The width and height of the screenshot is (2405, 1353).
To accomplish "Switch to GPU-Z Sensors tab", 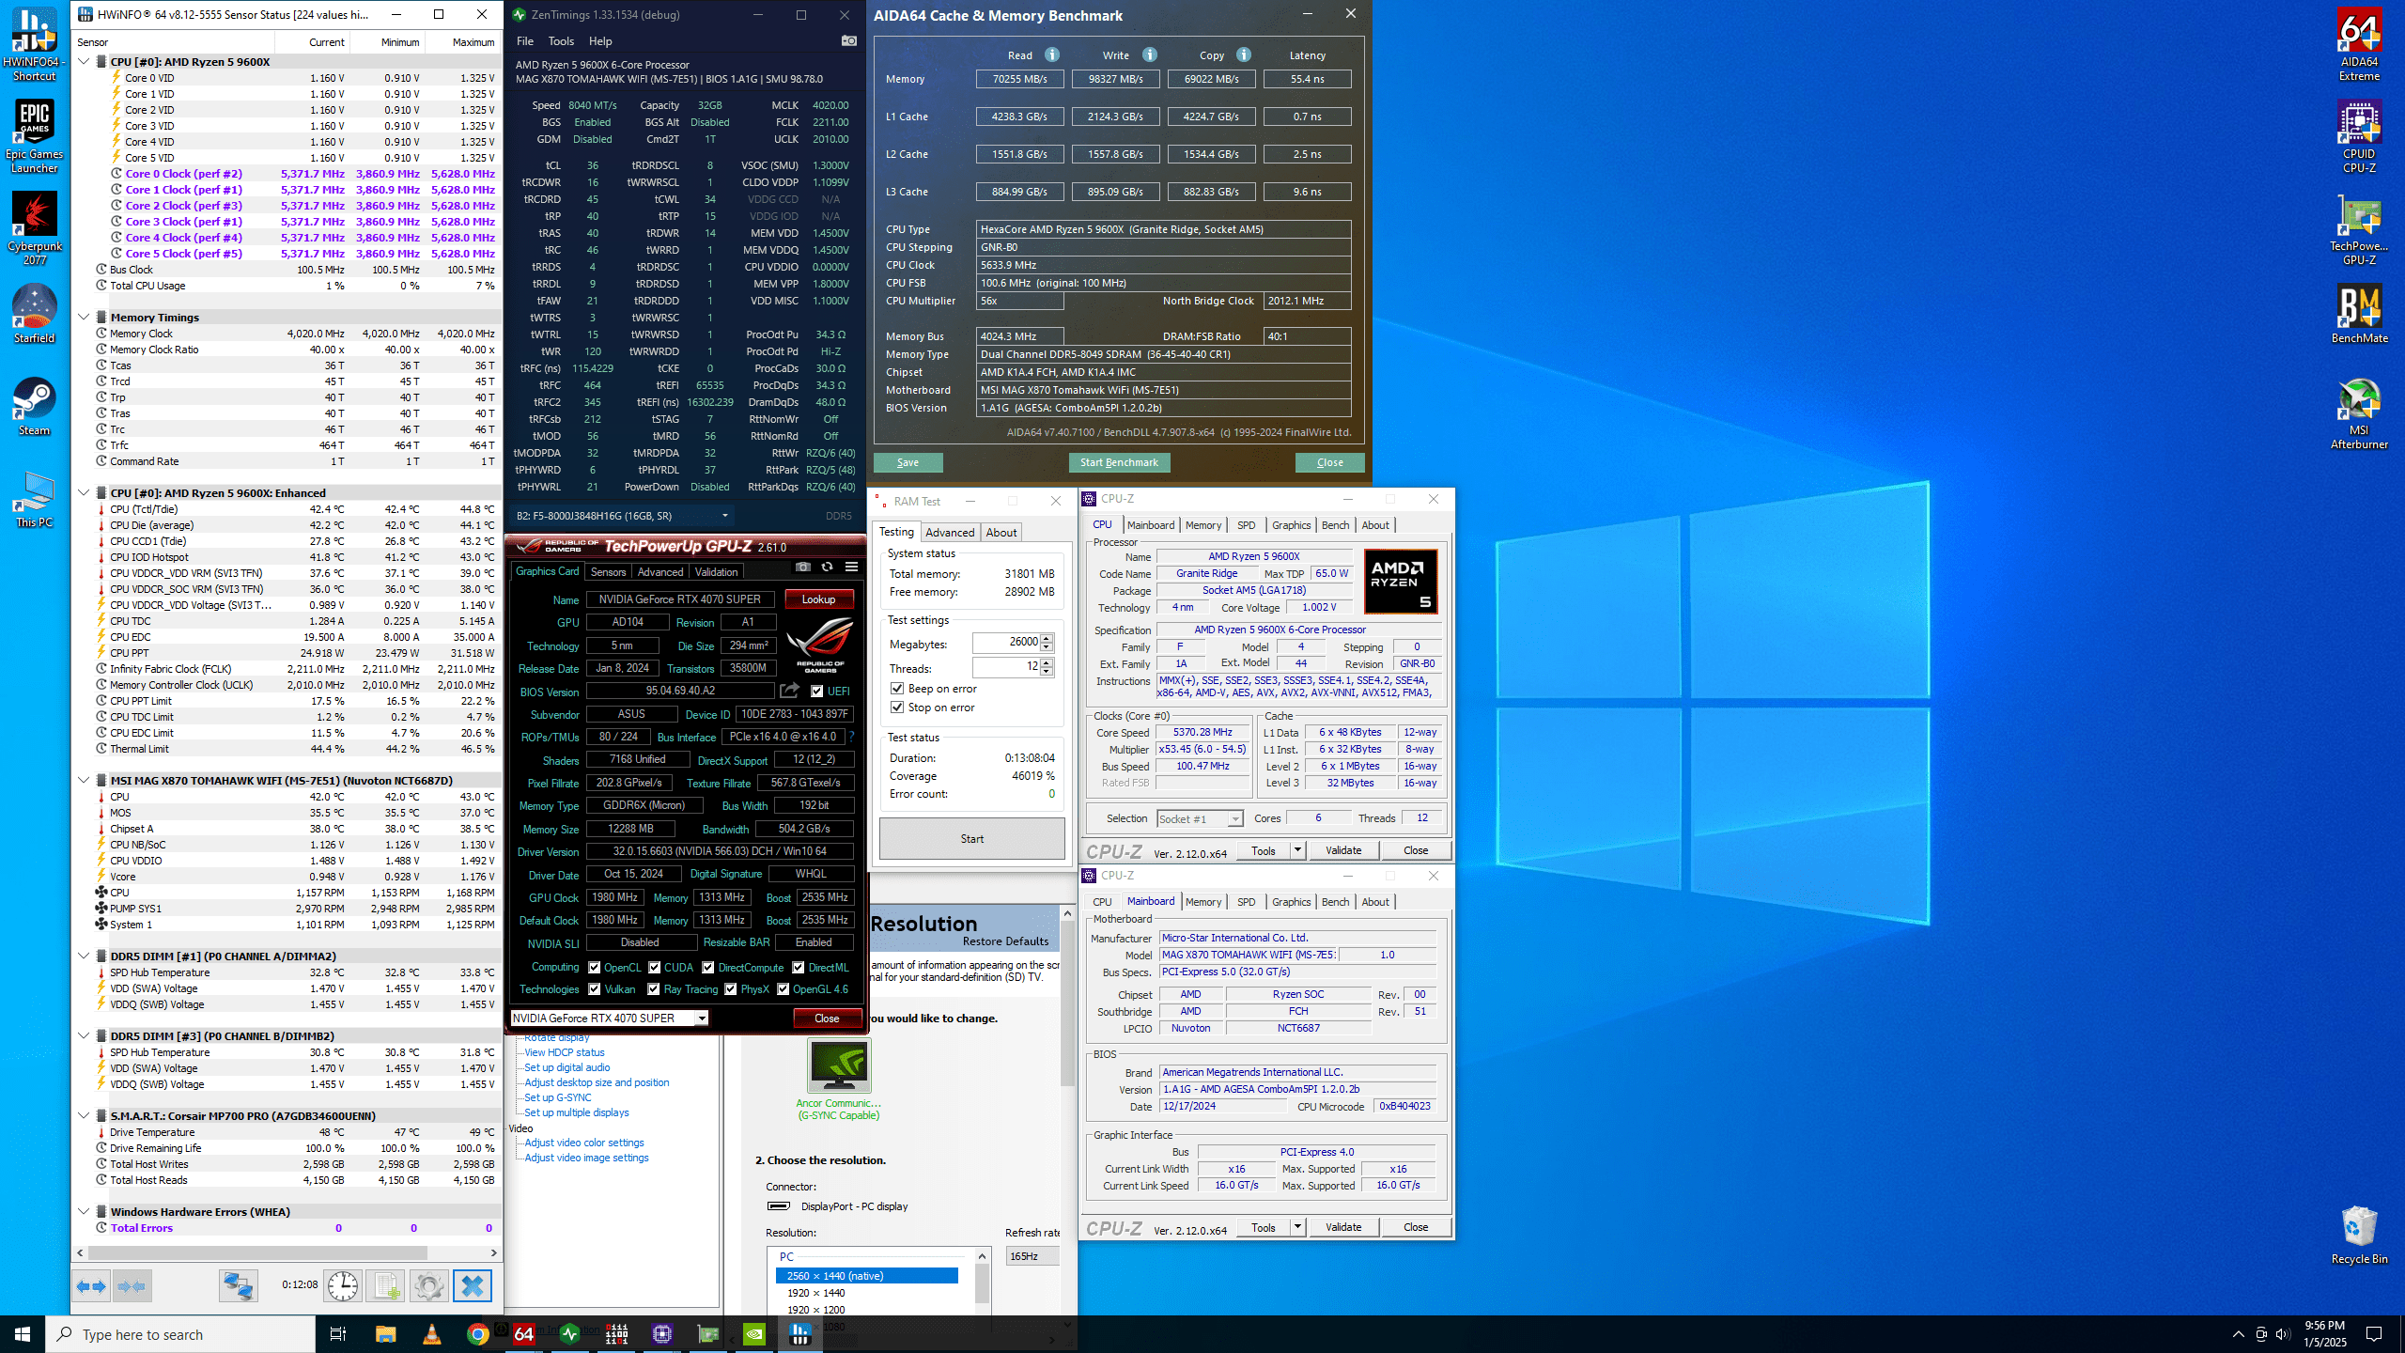I will point(608,571).
